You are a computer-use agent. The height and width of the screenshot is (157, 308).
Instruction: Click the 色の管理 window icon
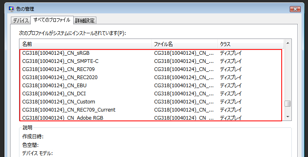11,9
